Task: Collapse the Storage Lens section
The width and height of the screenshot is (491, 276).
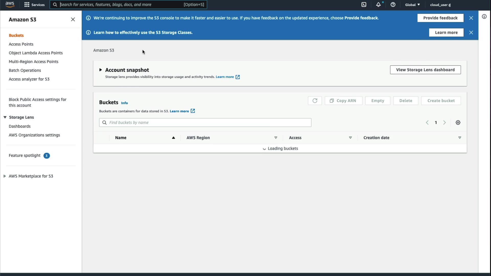Action: [x=5, y=117]
